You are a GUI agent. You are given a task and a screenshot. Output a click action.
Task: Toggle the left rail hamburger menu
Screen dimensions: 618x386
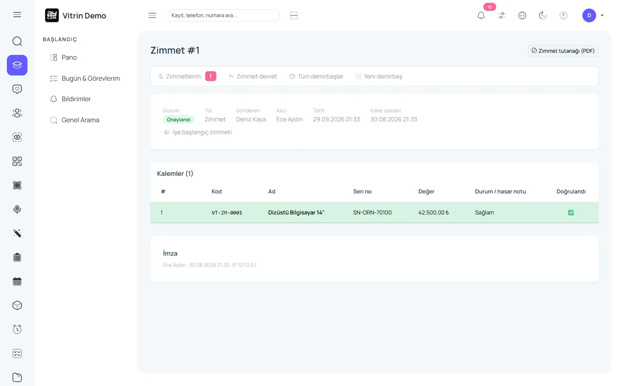coord(17,15)
